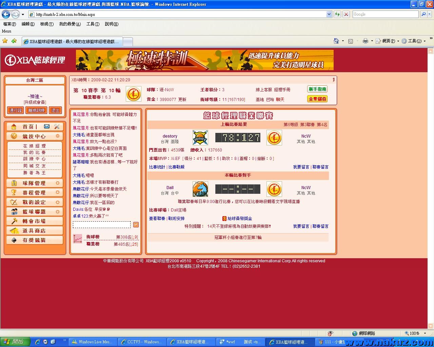Click the Windows 開始 Start button

pyautogui.click(x=15, y=342)
